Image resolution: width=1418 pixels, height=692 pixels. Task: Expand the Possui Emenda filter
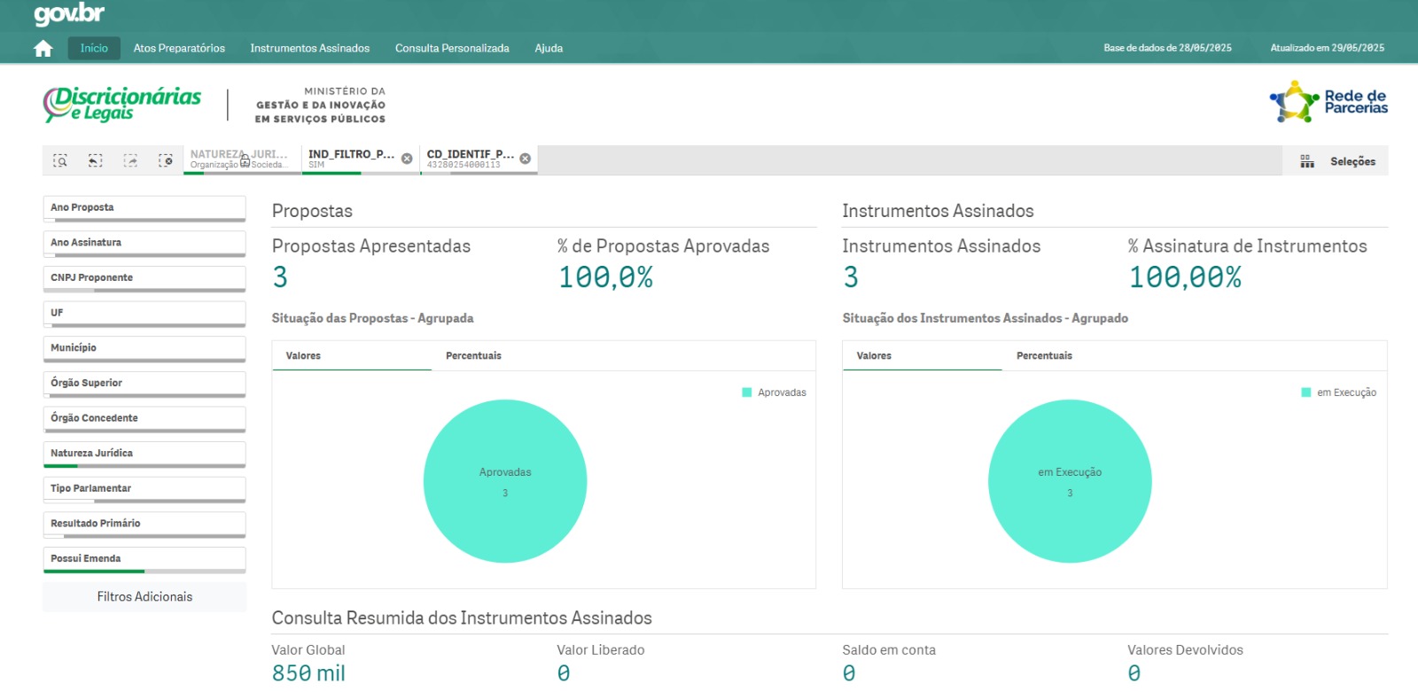pos(144,560)
